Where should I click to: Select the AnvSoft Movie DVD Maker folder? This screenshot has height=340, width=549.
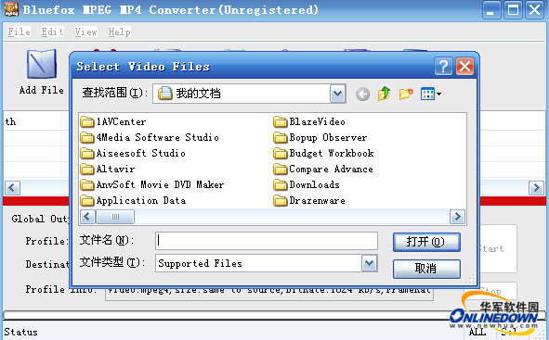[152, 184]
